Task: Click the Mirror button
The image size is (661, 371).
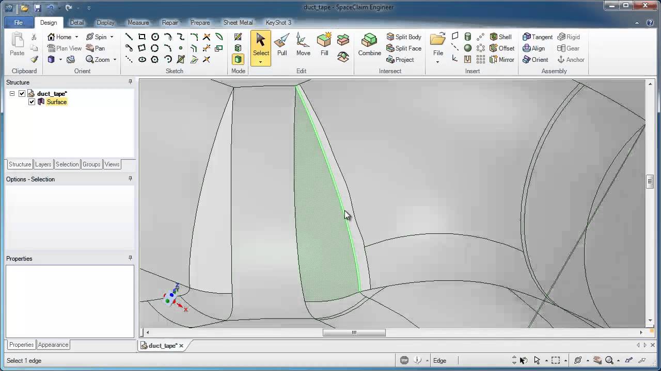Action: (x=502, y=59)
